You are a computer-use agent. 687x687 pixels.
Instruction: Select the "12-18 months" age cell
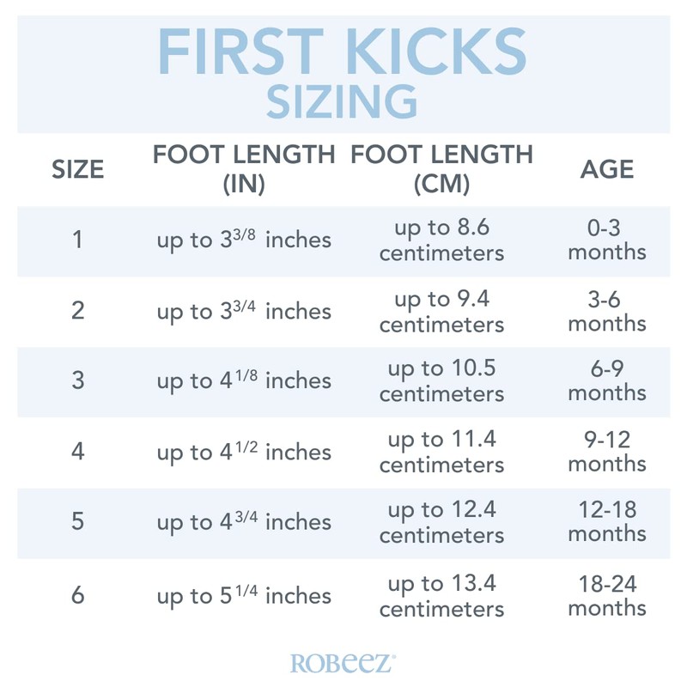(x=607, y=522)
